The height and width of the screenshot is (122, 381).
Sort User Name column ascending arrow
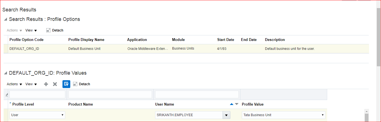click(x=232, y=104)
